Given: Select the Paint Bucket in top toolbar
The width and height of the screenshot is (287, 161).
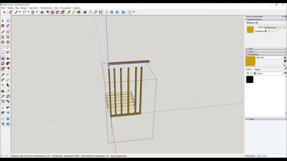Looking at the screenshot, I should pyautogui.click(x=79, y=12).
